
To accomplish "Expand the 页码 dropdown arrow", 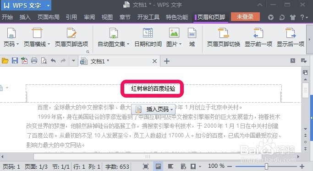I will click(17, 44).
